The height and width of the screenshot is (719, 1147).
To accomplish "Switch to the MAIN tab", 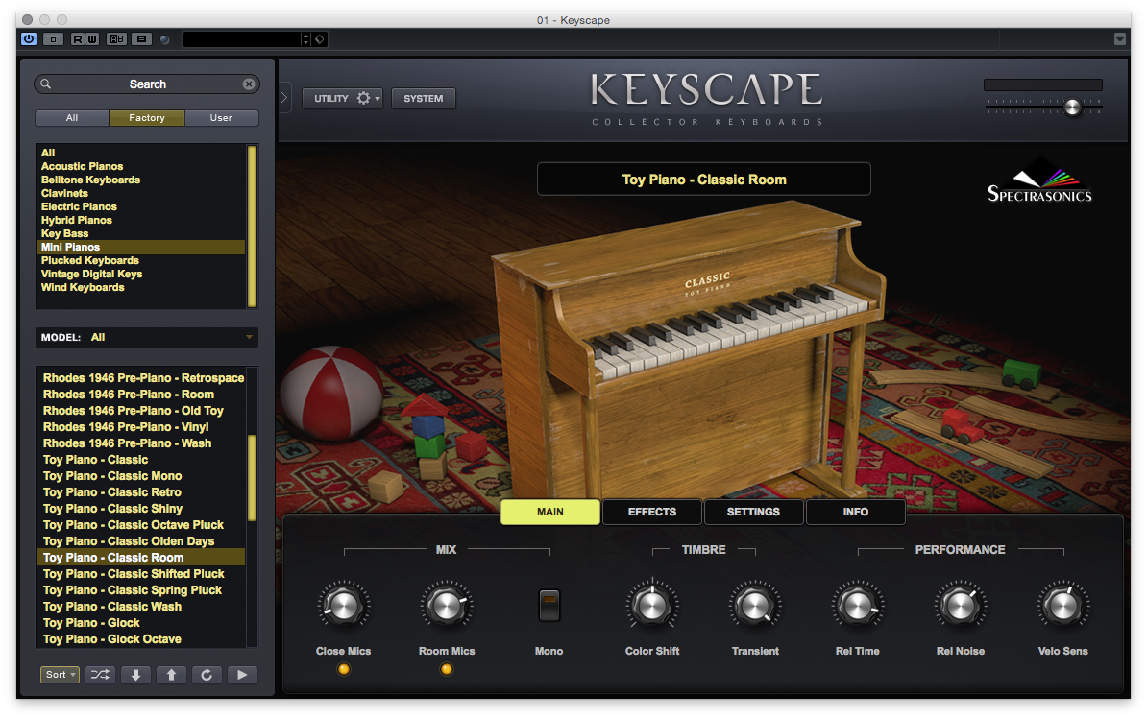I will coord(550,512).
